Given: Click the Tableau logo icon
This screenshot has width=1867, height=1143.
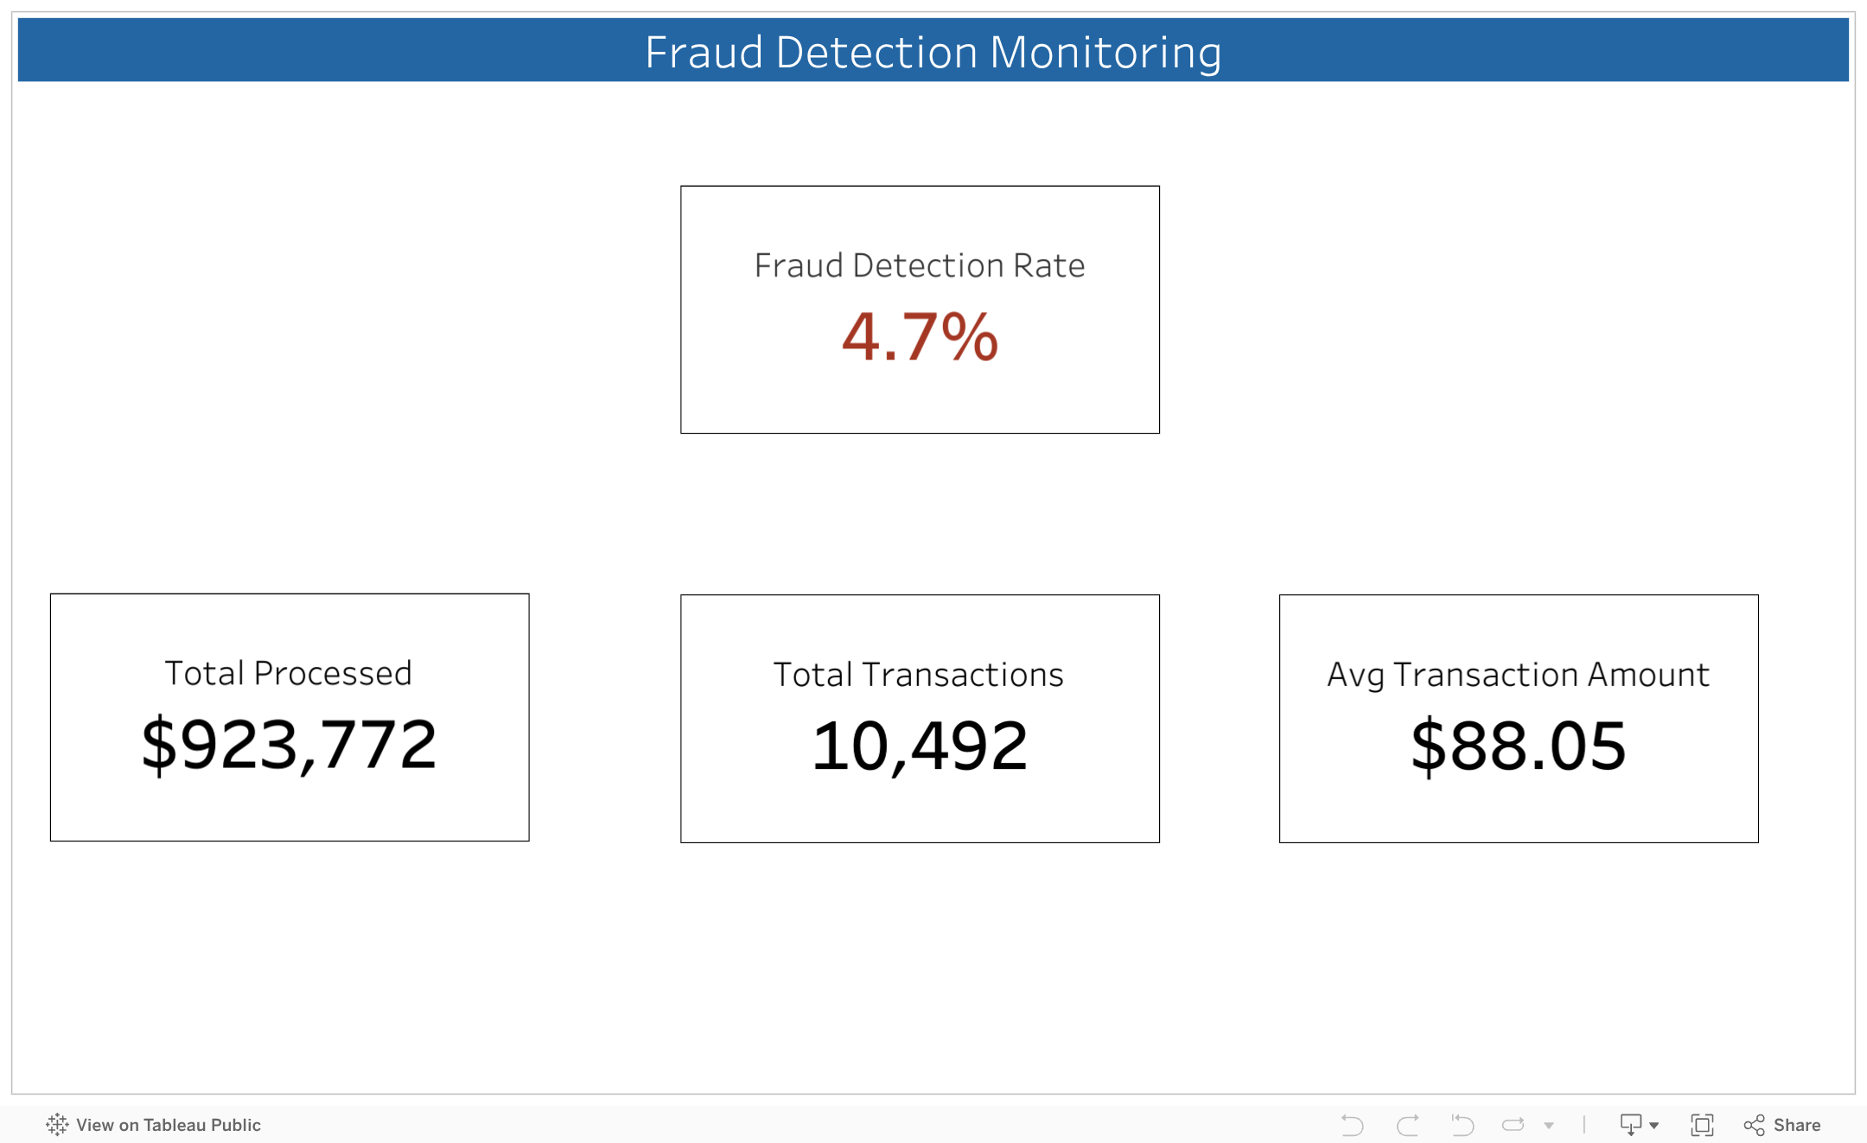Looking at the screenshot, I should 57,1125.
